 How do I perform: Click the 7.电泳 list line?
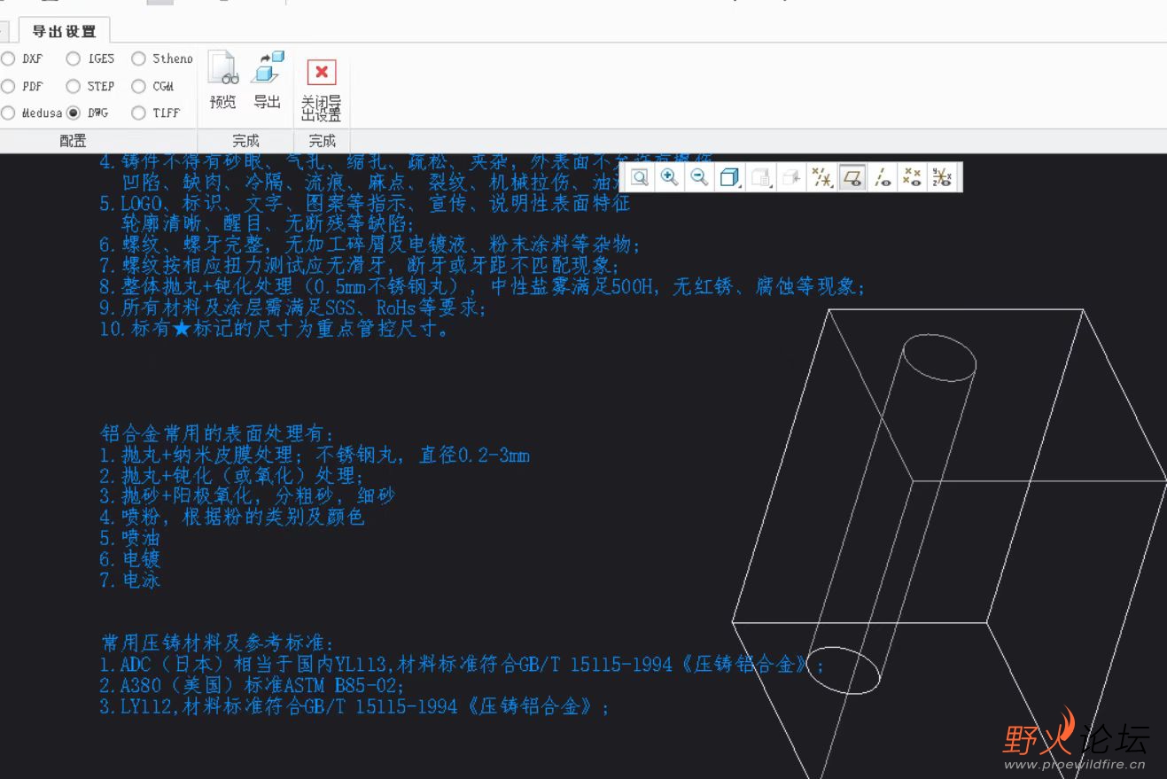(129, 580)
